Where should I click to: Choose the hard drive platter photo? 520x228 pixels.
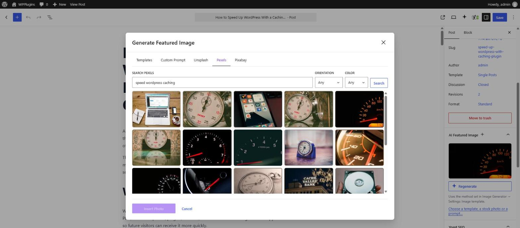pos(359,181)
